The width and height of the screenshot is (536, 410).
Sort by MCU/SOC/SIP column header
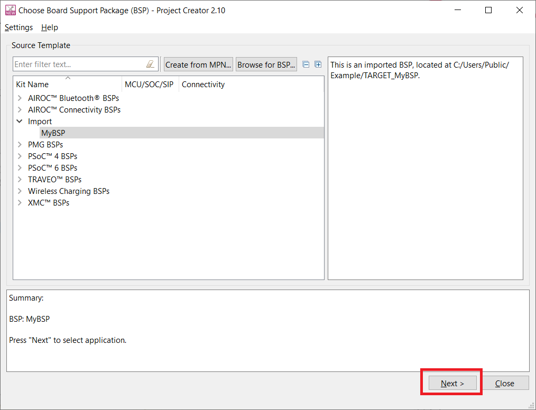(149, 85)
